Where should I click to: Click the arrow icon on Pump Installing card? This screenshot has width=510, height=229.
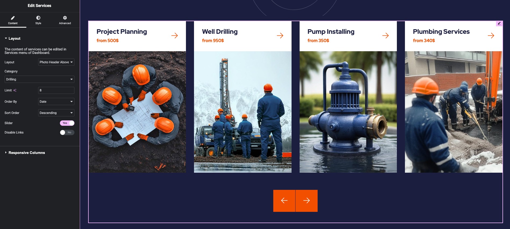pyautogui.click(x=386, y=35)
